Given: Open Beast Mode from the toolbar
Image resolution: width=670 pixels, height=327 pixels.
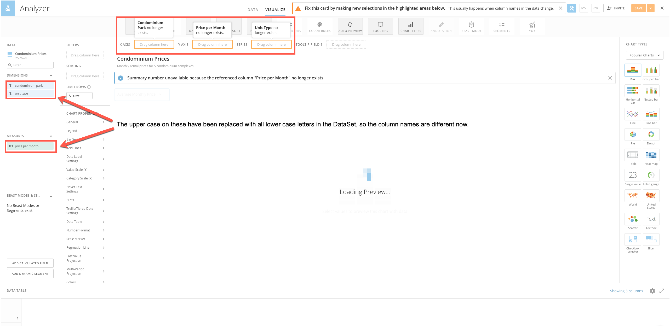Looking at the screenshot, I should pyautogui.click(x=471, y=27).
